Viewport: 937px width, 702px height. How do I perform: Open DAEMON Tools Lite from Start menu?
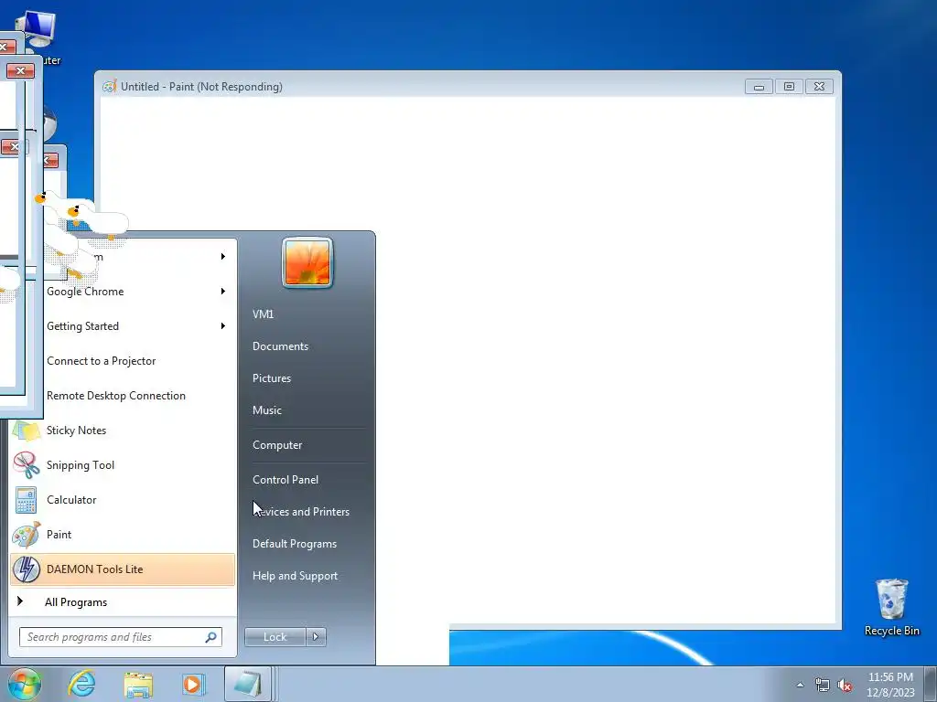point(123,569)
